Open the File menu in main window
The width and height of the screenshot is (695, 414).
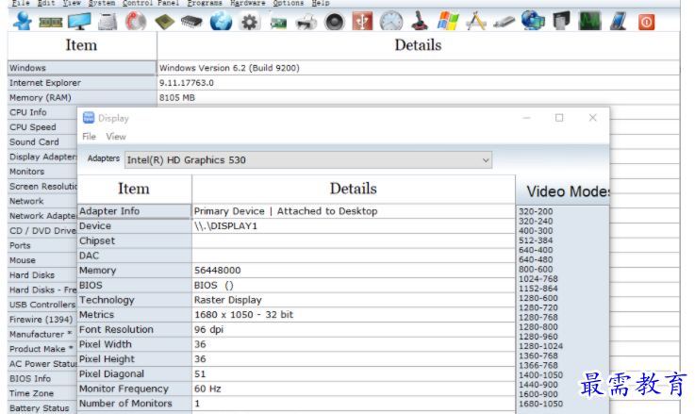[x=21, y=3]
